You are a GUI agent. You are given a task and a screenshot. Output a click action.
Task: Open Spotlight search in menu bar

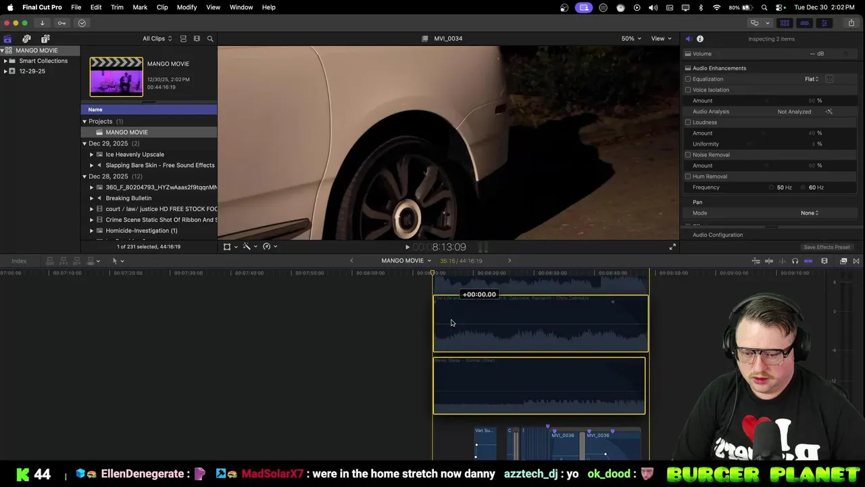click(764, 7)
